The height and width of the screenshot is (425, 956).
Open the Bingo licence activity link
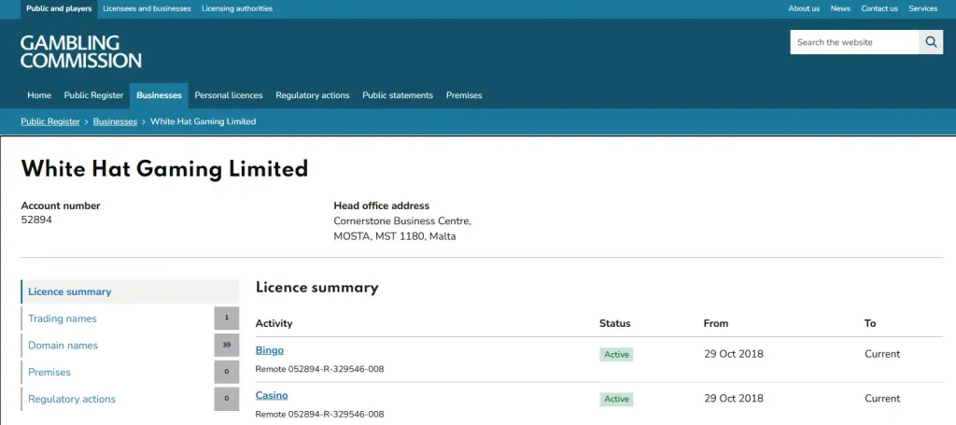270,350
